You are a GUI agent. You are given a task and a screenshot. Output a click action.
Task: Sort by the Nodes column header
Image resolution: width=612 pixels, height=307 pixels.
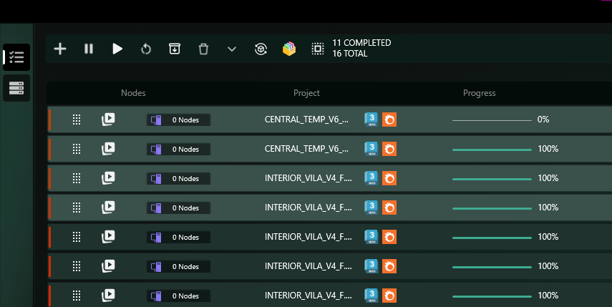coord(133,93)
